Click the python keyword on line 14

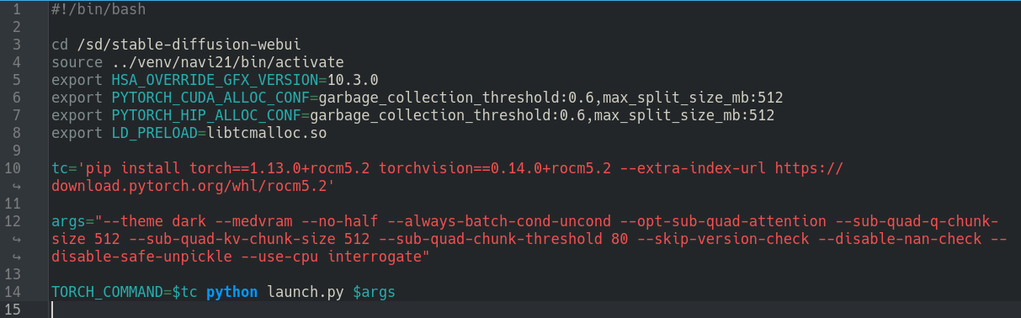click(x=232, y=292)
